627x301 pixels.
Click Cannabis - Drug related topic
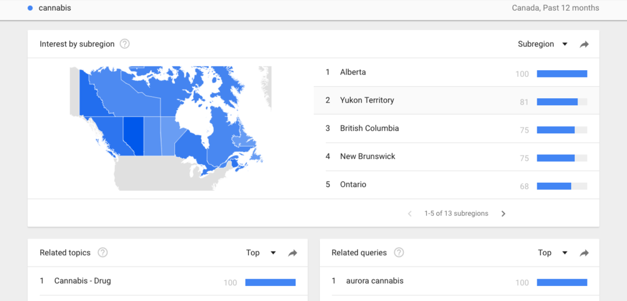(x=82, y=281)
